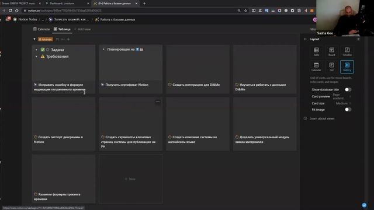The height and width of the screenshot is (210, 374).
Task: Click the info icon beside Learn about views
Action: (x=305, y=118)
